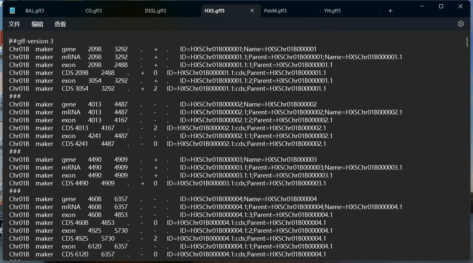Switch to the BAL.gff3 tab

click(x=35, y=11)
